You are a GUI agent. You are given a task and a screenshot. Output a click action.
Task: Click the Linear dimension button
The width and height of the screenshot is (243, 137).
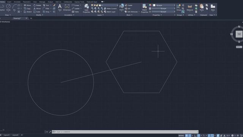coord(76,5)
